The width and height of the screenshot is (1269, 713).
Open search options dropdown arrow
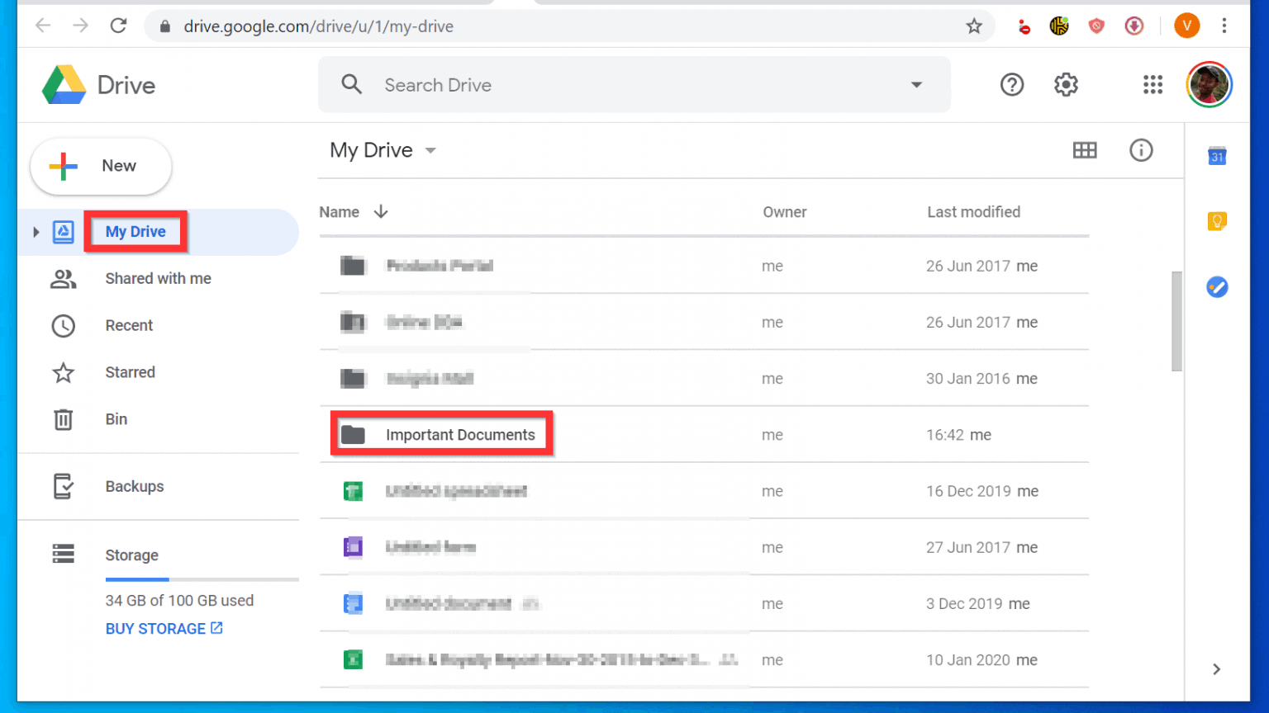916,84
